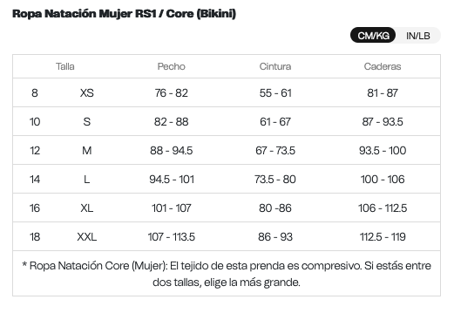Click the 112.5 - 119 hips value
The height and width of the screenshot is (320, 454).
coord(383,236)
